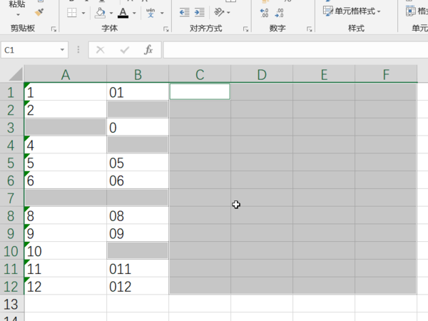
Task: Apply fill color with the paint bucket icon
Action: [100, 13]
